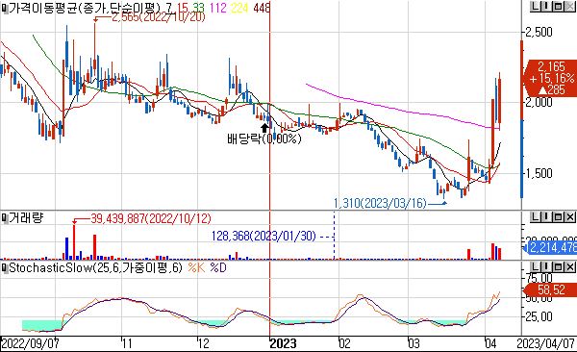577x352 pixels.
Task: Maximize the price moving-average chart panel
Action: (x=558, y=7)
